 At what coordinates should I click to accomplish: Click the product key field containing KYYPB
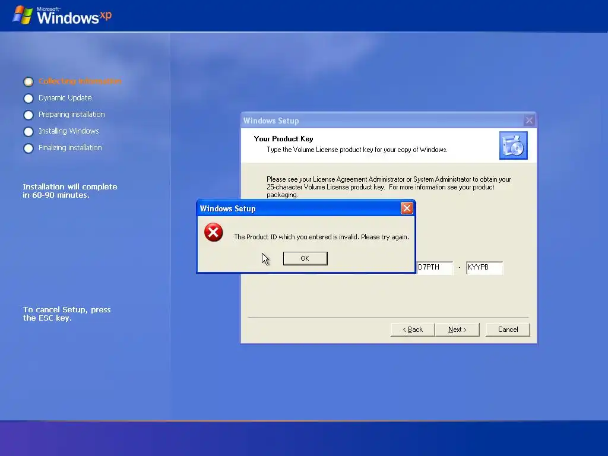(484, 268)
